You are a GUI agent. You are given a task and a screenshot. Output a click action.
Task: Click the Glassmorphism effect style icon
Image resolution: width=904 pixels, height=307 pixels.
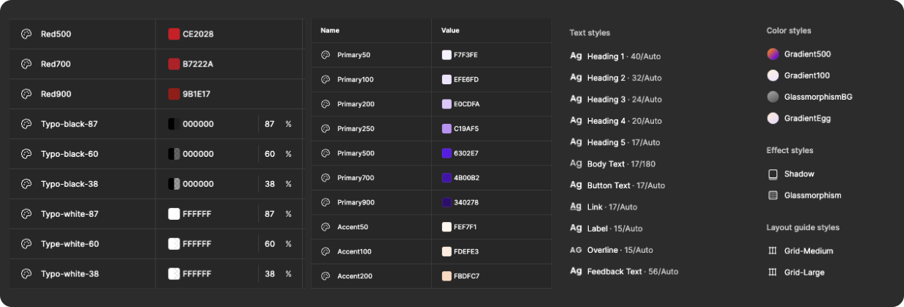pyautogui.click(x=773, y=196)
